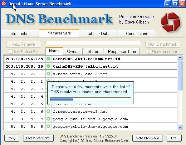Click the red Gibson Research logo icon
Viewport: 186px width, 145px height.
pyautogui.click(x=171, y=22)
